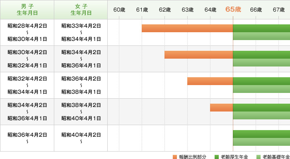This screenshot has width=290, height=159.
Task: Click orange bar starting at age 61
Action: point(187,28)
